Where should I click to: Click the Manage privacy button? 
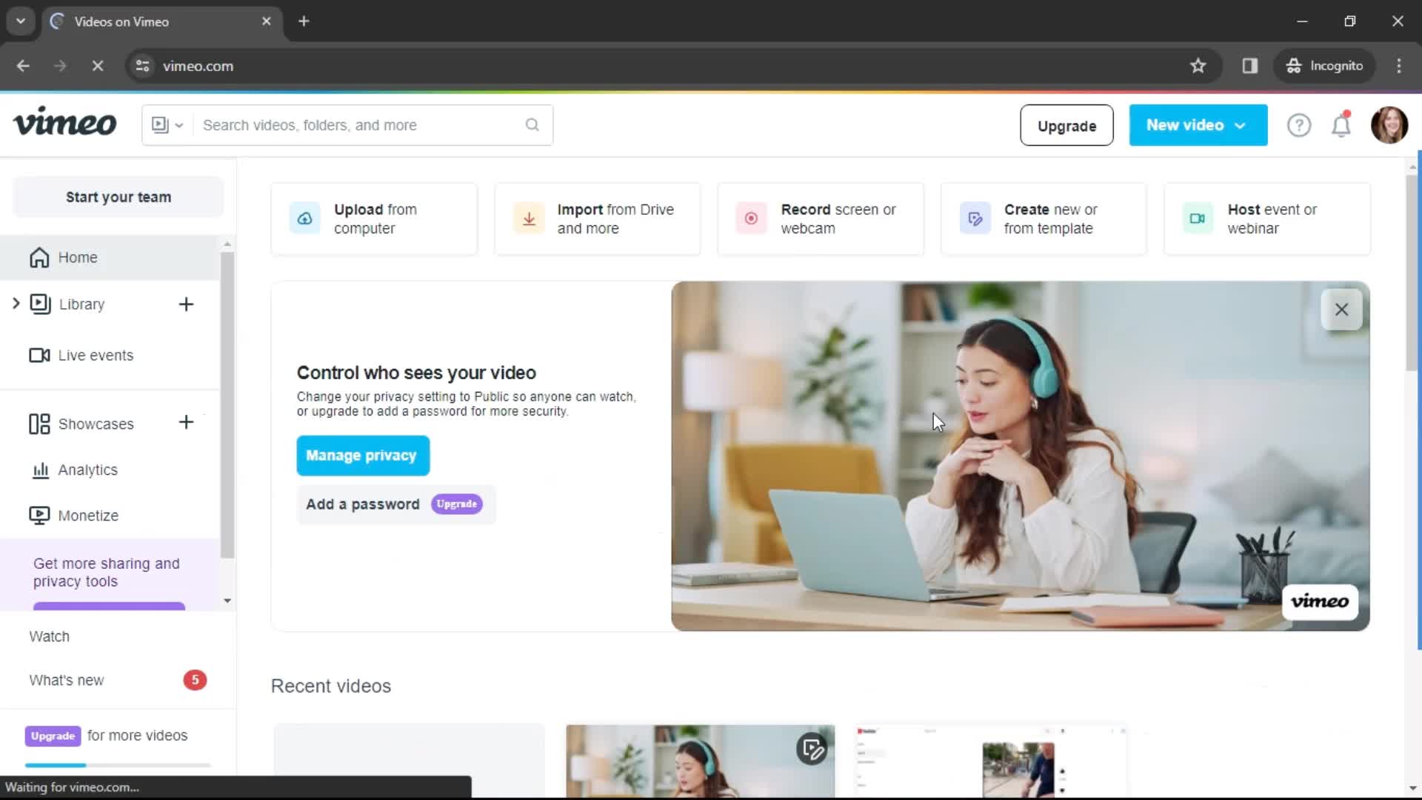click(x=362, y=456)
